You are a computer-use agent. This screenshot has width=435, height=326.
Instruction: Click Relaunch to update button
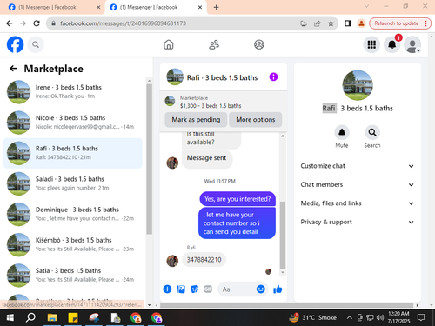click(x=400, y=23)
